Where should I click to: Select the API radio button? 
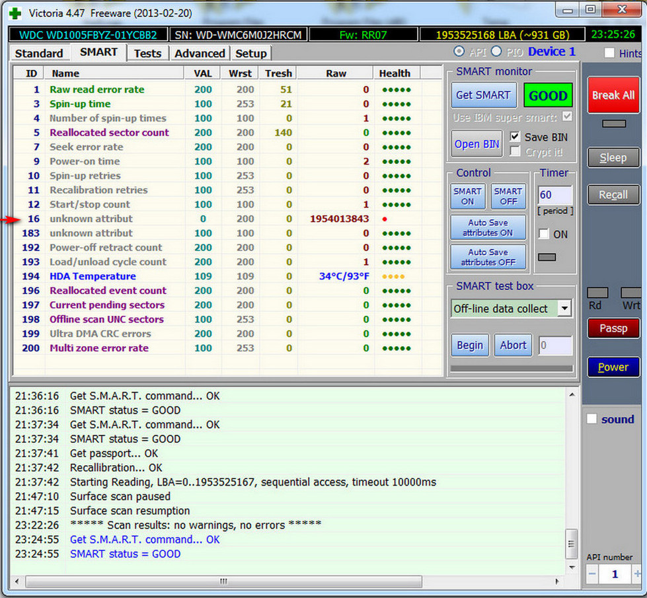click(459, 52)
